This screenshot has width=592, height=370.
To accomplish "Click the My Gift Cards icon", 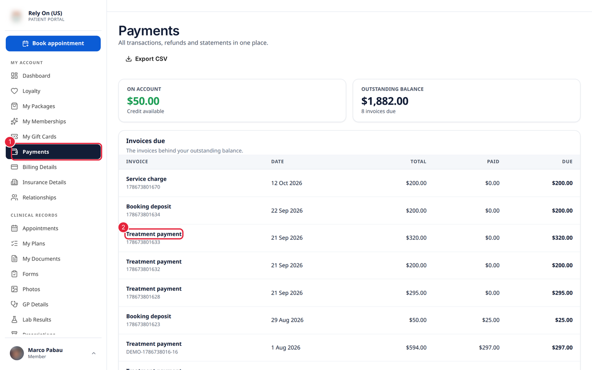I will point(14,136).
